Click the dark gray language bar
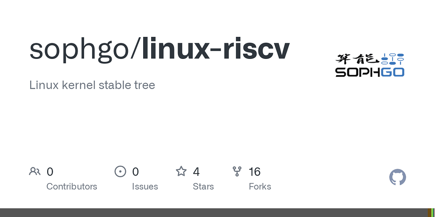 click(212, 212)
